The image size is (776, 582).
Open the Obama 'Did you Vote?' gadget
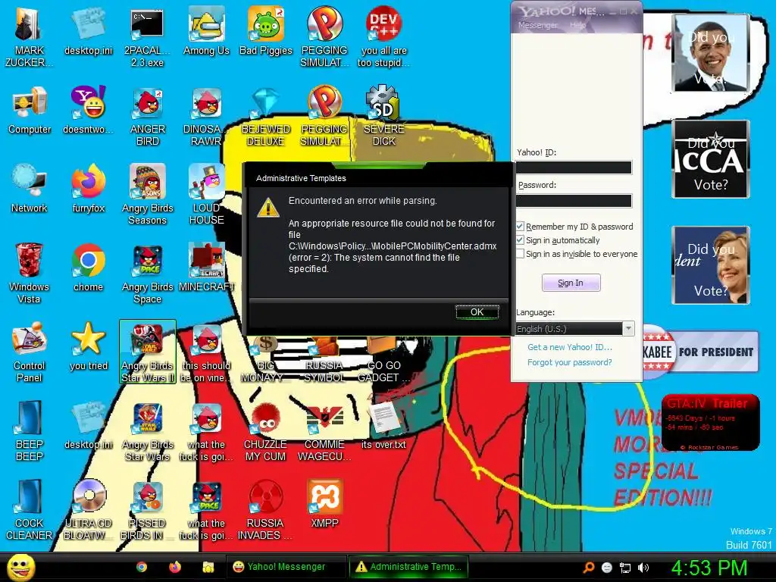click(x=710, y=53)
